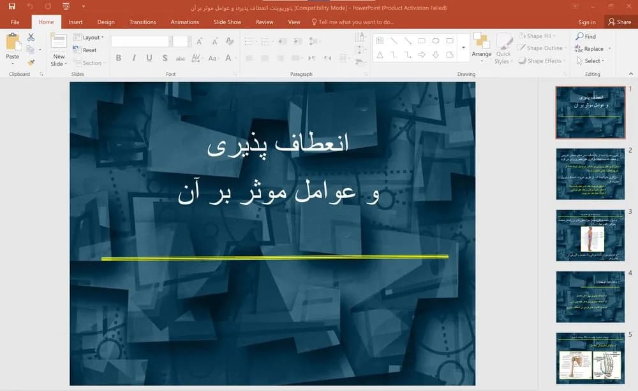Select slide 4 thumbnail

click(x=590, y=296)
